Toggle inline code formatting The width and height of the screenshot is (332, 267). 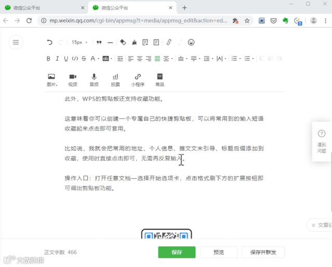(x=75, y=59)
